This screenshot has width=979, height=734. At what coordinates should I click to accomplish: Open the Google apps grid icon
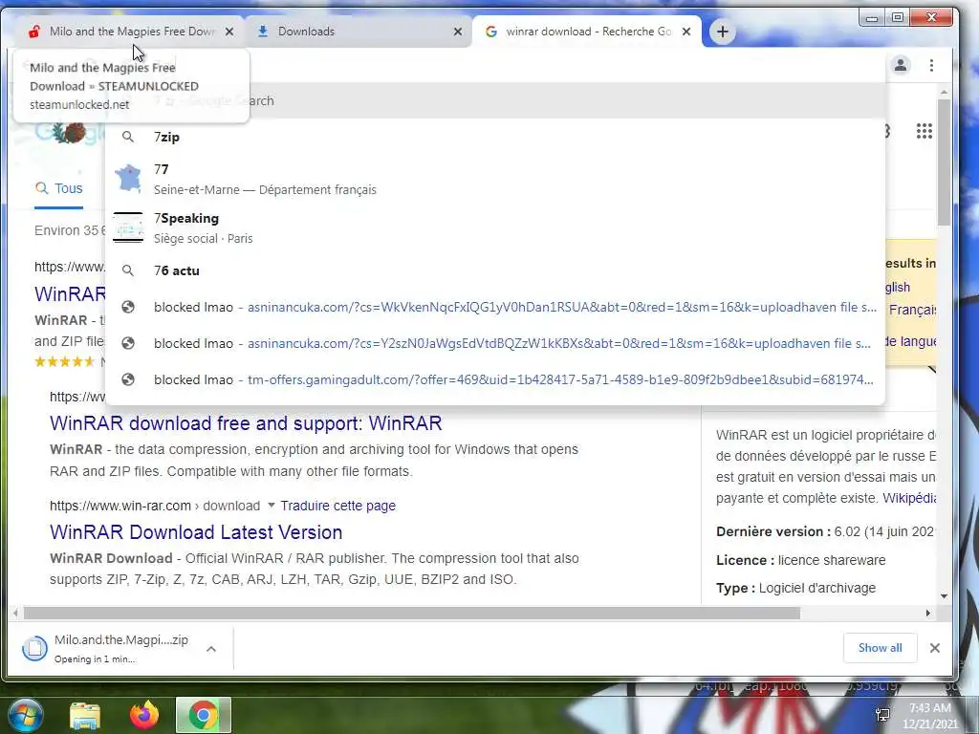pos(925,131)
